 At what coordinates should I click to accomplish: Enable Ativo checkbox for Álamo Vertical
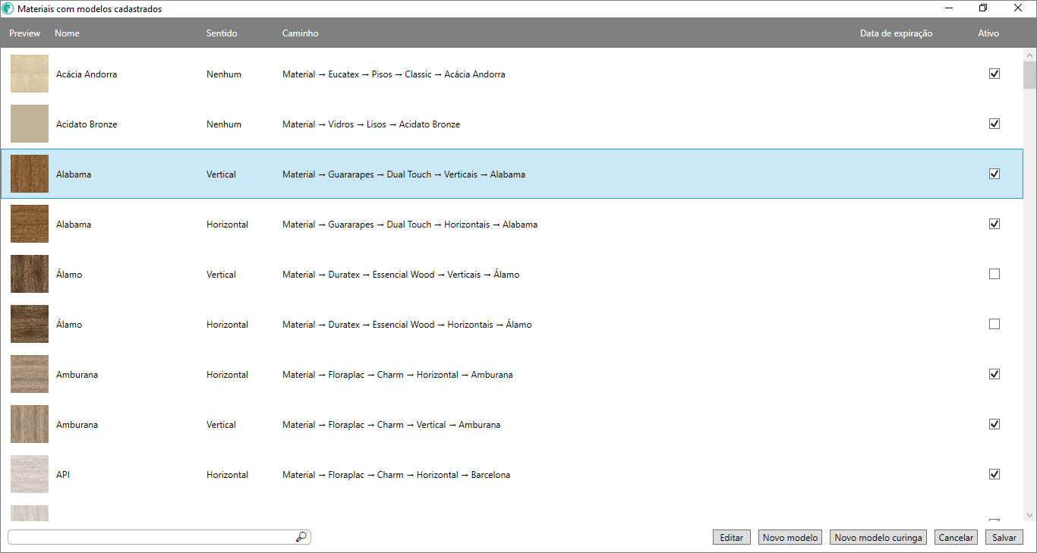(994, 275)
